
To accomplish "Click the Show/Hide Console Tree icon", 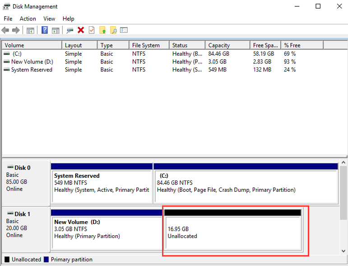I will pos(30,30).
